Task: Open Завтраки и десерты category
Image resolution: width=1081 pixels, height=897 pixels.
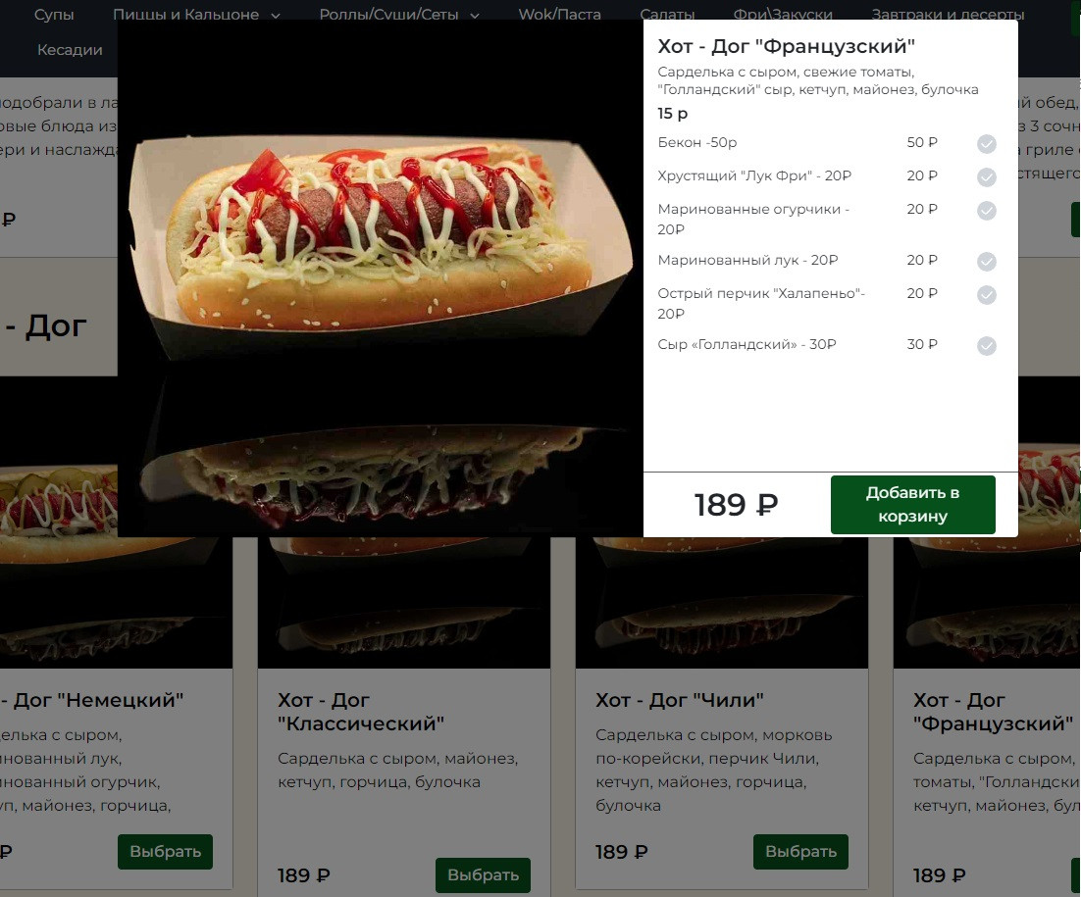Action: coord(948,14)
